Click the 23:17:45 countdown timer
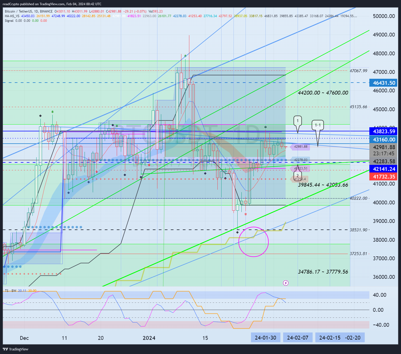Screen dimensions: 401x354 [384, 154]
